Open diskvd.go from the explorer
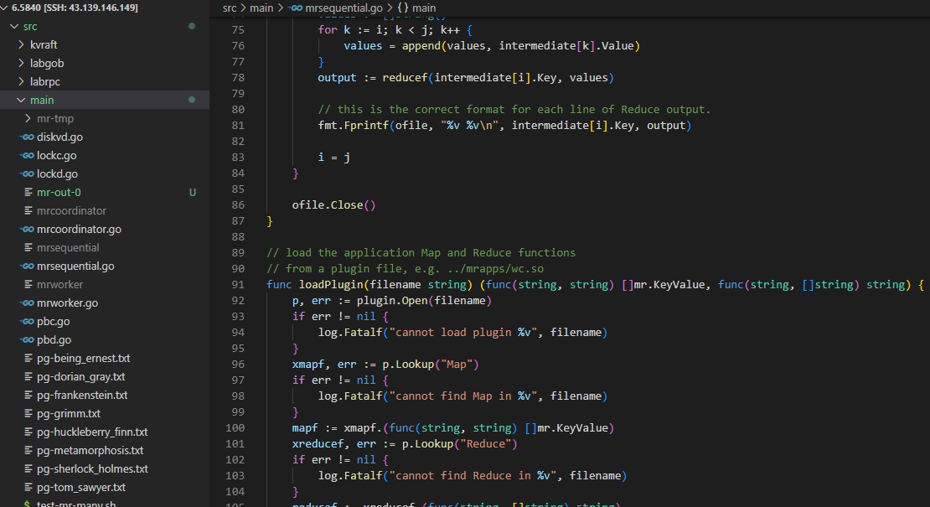The image size is (930, 507). tap(59, 137)
